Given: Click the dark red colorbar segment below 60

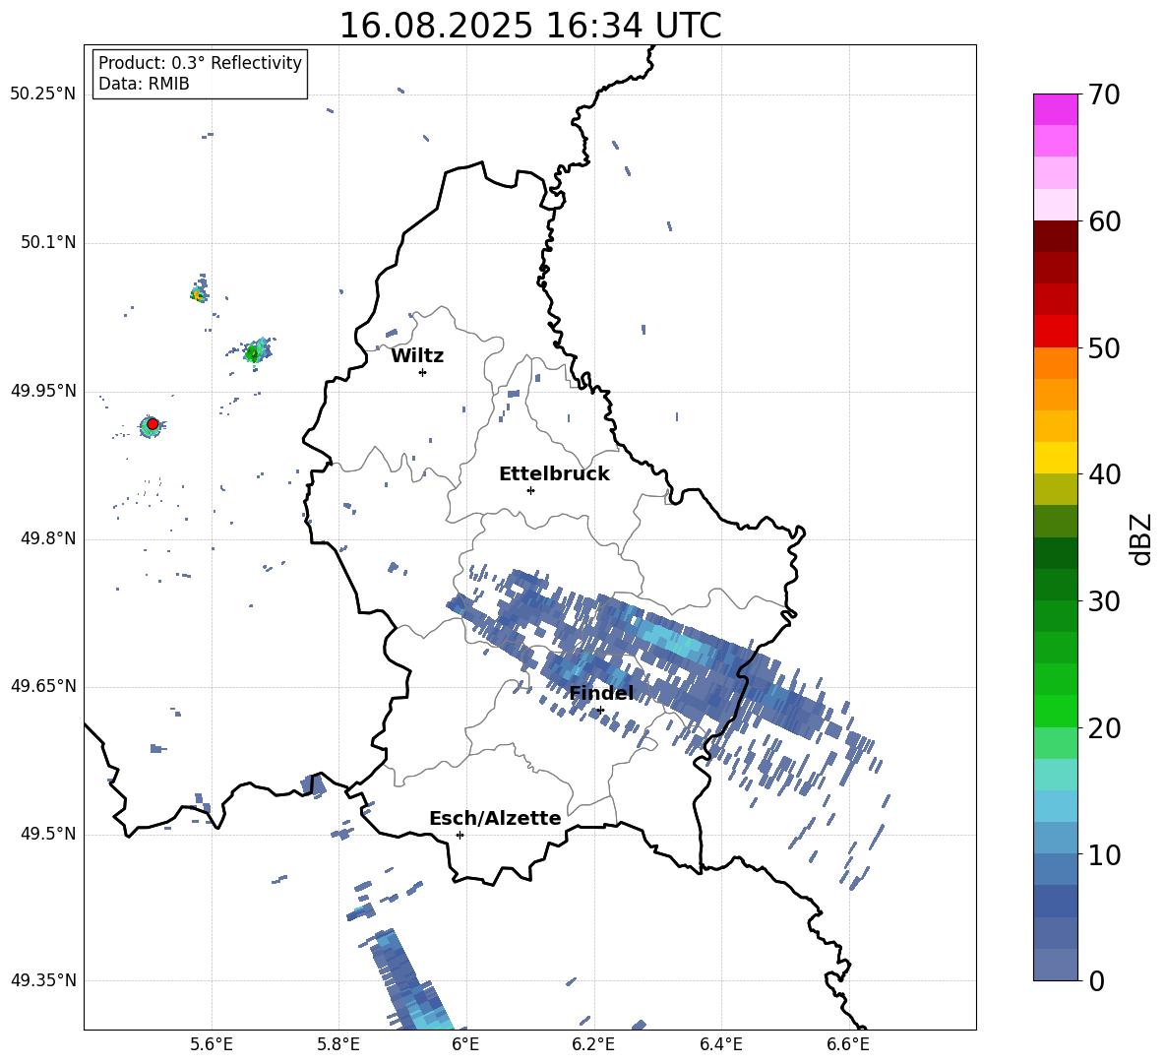Looking at the screenshot, I should (x=1055, y=236).
